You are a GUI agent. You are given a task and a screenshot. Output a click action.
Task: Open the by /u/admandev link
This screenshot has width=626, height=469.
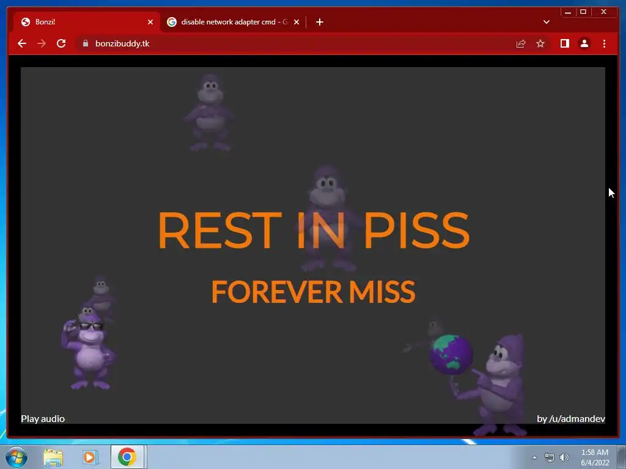click(x=571, y=419)
